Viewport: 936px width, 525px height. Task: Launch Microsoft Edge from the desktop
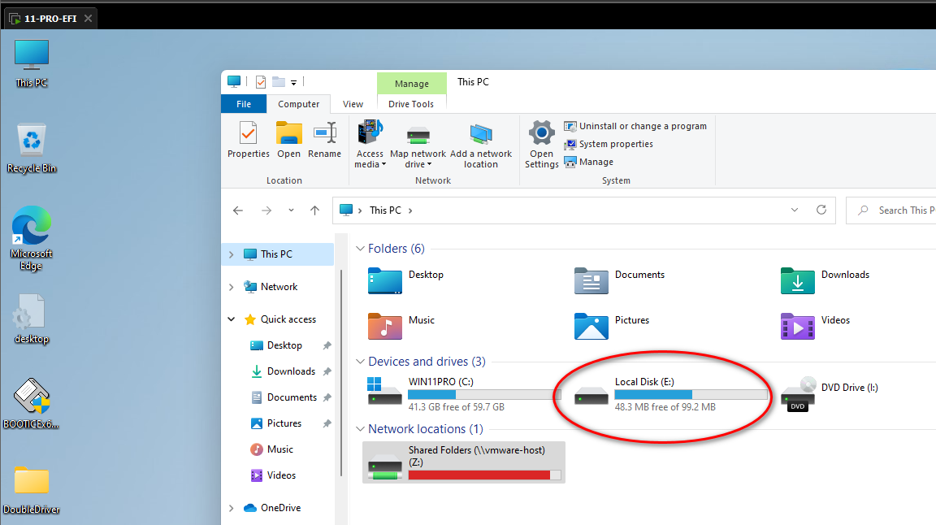click(x=32, y=238)
